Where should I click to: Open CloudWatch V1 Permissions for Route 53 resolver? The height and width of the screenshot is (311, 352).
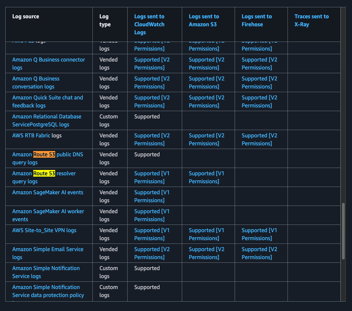pyautogui.click(x=152, y=177)
